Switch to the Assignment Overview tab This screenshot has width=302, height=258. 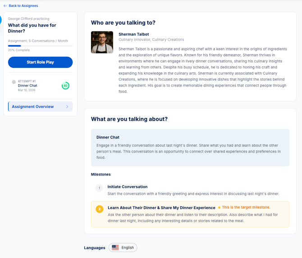(33, 107)
